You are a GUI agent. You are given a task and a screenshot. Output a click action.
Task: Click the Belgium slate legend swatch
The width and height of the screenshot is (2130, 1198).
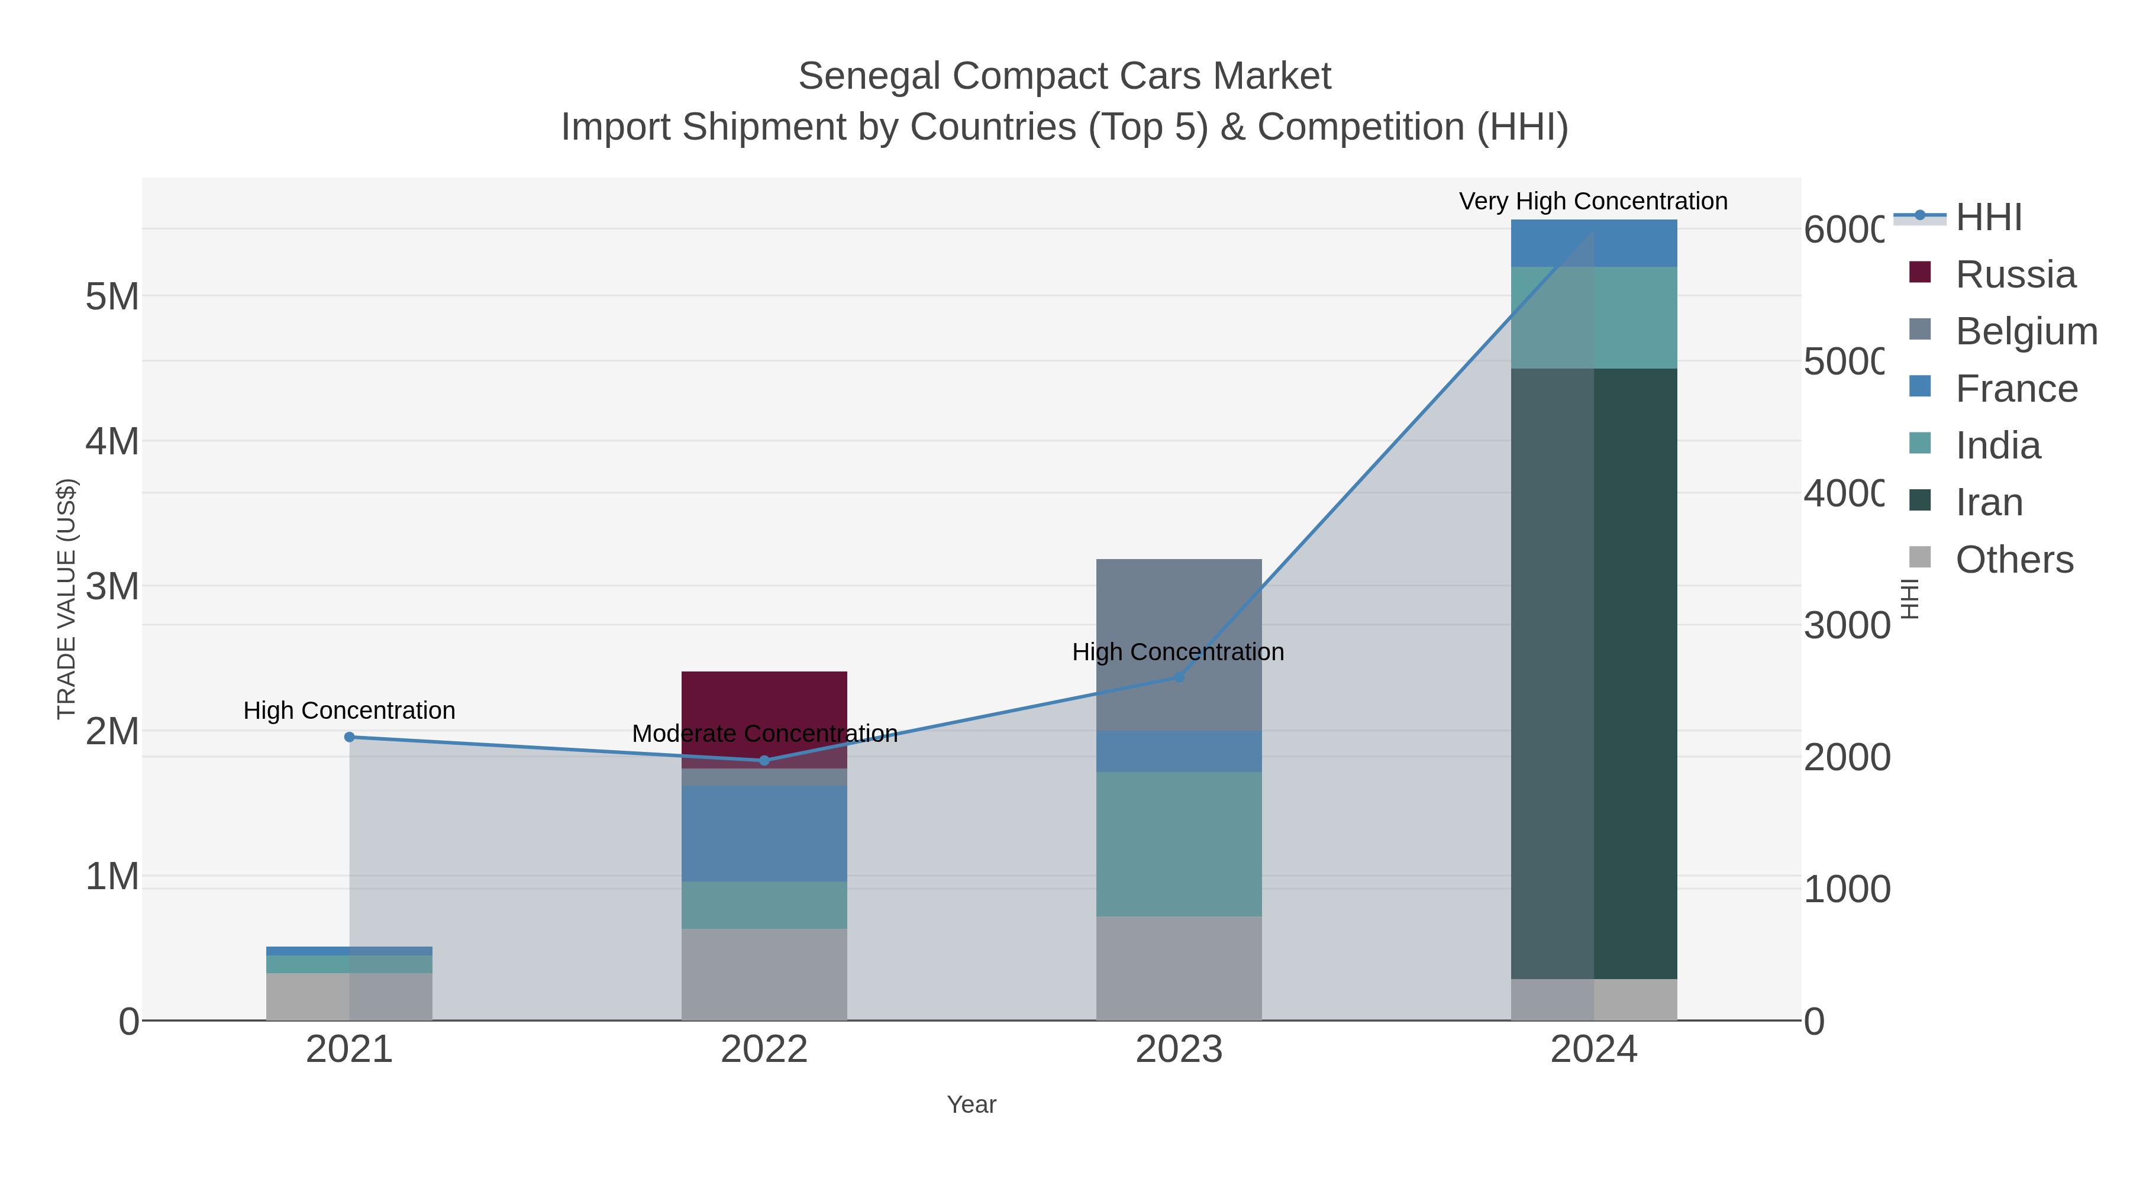[x=1920, y=329]
